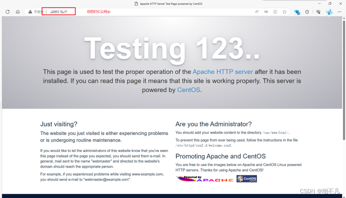346x198 pixels.
Task: Go to the browser home page icon
Action: click(18, 12)
